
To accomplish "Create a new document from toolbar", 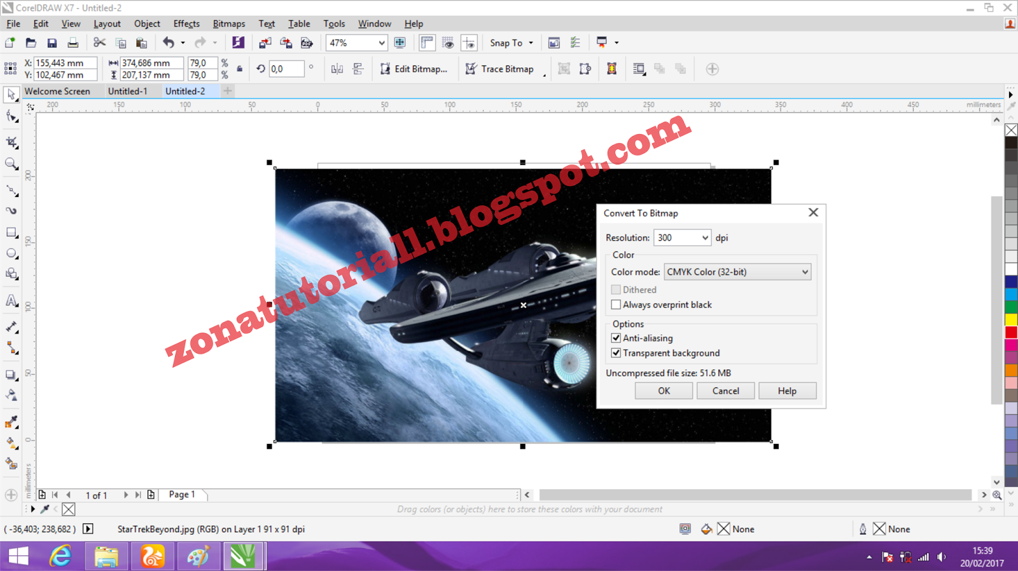I will pyautogui.click(x=10, y=43).
